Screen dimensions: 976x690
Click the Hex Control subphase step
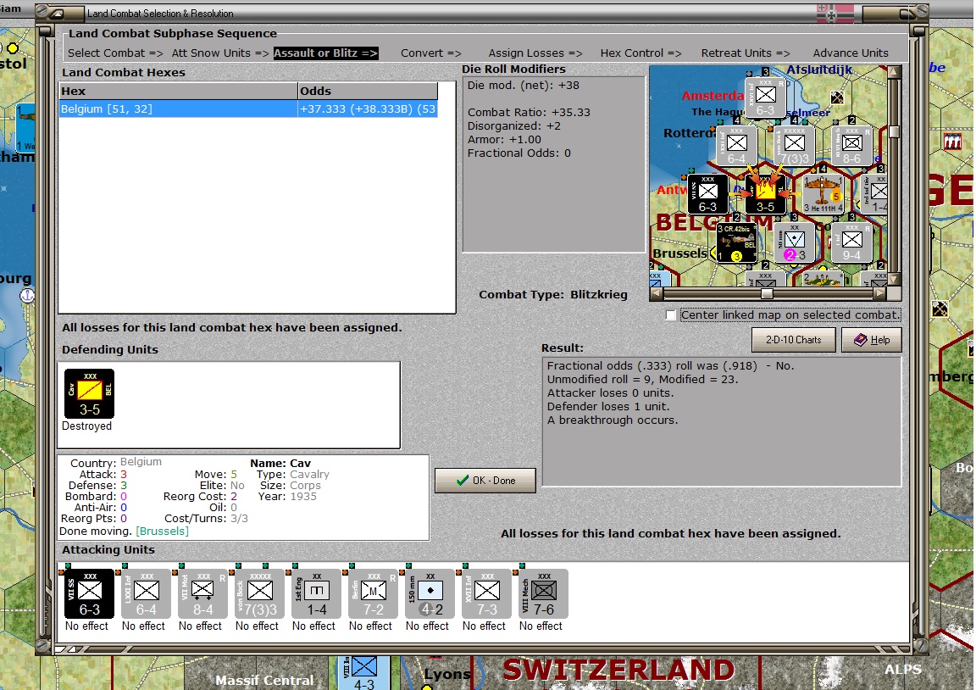(640, 53)
